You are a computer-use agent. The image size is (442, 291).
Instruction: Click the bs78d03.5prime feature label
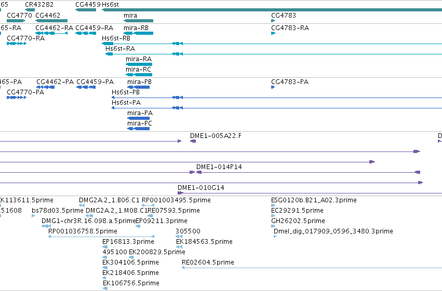(x=58, y=211)
